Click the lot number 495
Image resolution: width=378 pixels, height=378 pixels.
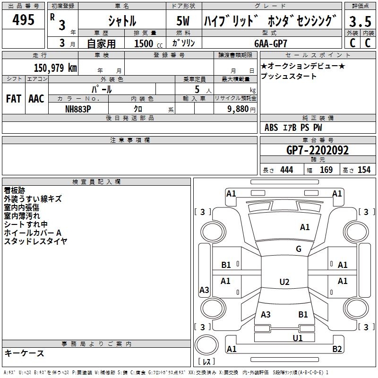coord(23,19)
